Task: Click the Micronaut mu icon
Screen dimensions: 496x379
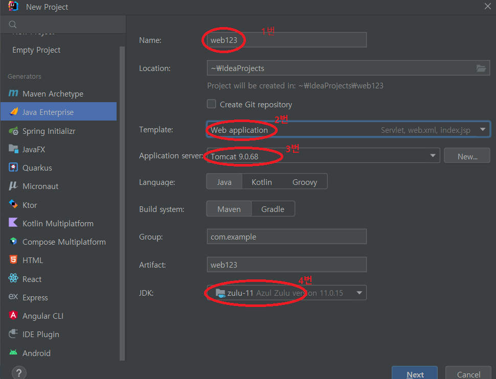Action: point(13,186)
